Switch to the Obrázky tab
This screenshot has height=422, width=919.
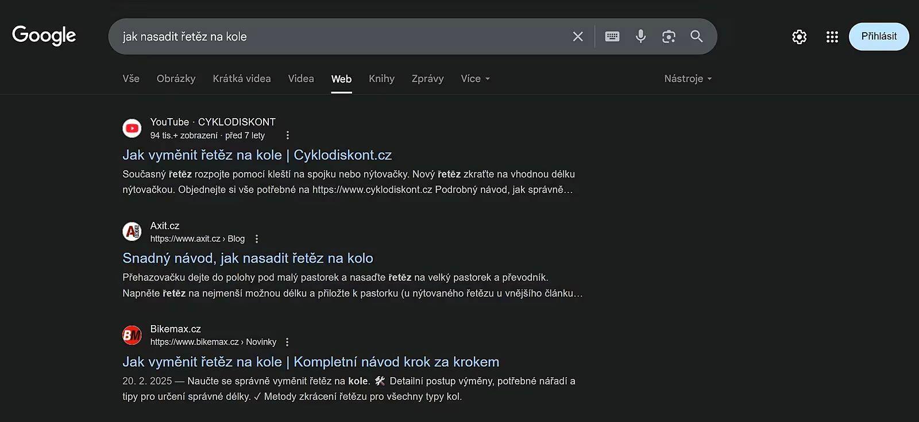point(176,79)
